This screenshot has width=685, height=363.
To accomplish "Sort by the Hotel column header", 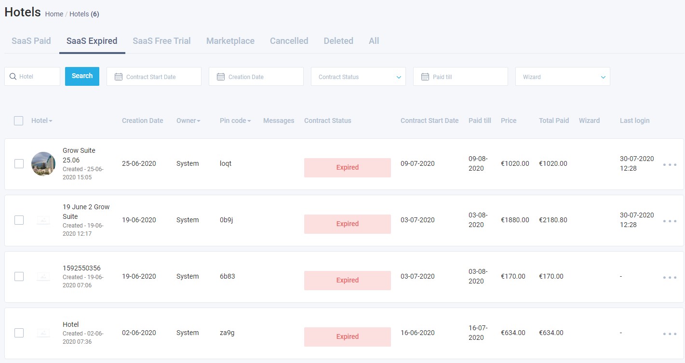I will pyautogui.click(x=41, y=121).
